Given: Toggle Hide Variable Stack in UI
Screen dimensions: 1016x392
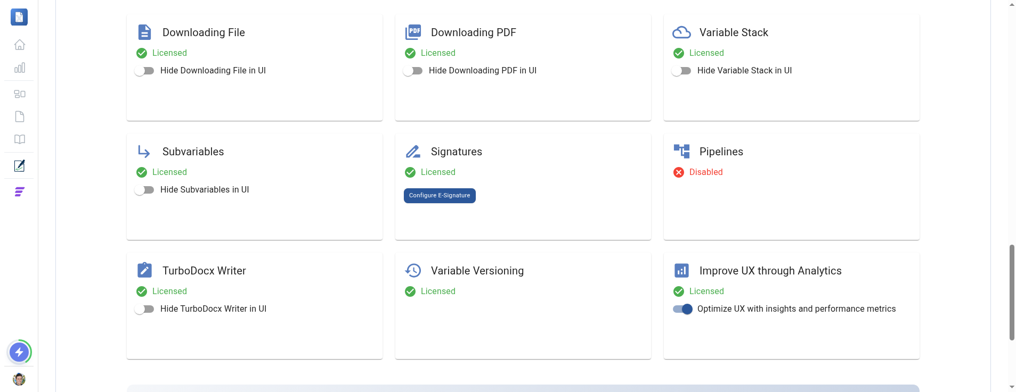Looking at the screenshot, I should [681, 71].
